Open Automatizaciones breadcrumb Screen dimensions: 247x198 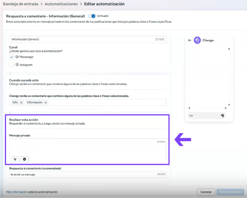coord(61,4)
